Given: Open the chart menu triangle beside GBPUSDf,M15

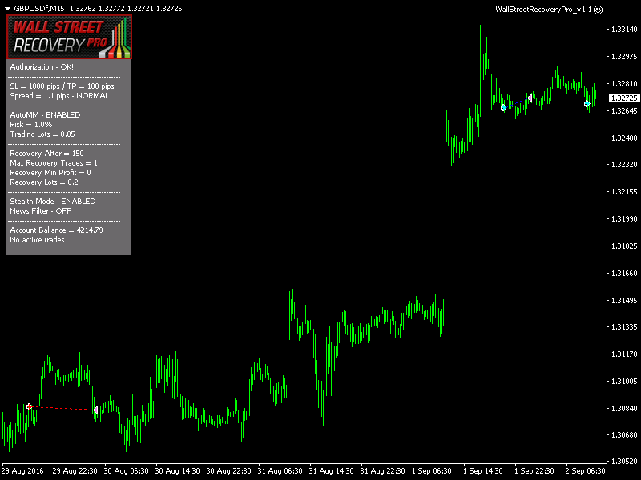Looking at the screenshot, I should pyautogui.click(x=7, y=9).
